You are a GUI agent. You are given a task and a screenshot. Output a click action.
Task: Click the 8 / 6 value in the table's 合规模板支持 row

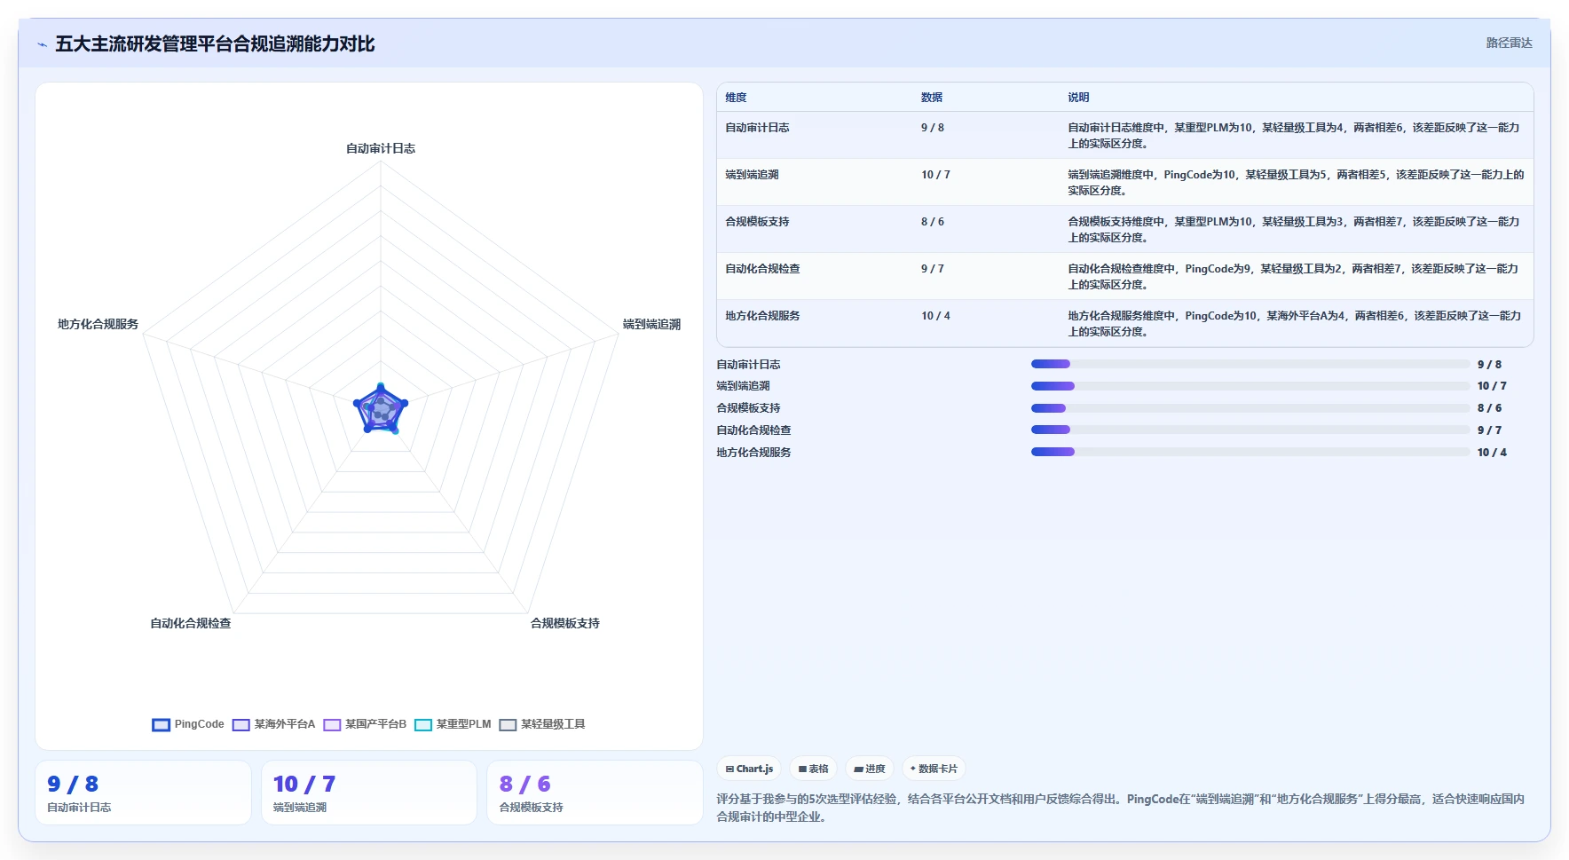pyautogui.click(x=932, y=222)
